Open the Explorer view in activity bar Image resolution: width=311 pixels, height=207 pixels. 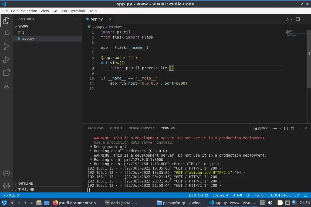click(6, 20)
